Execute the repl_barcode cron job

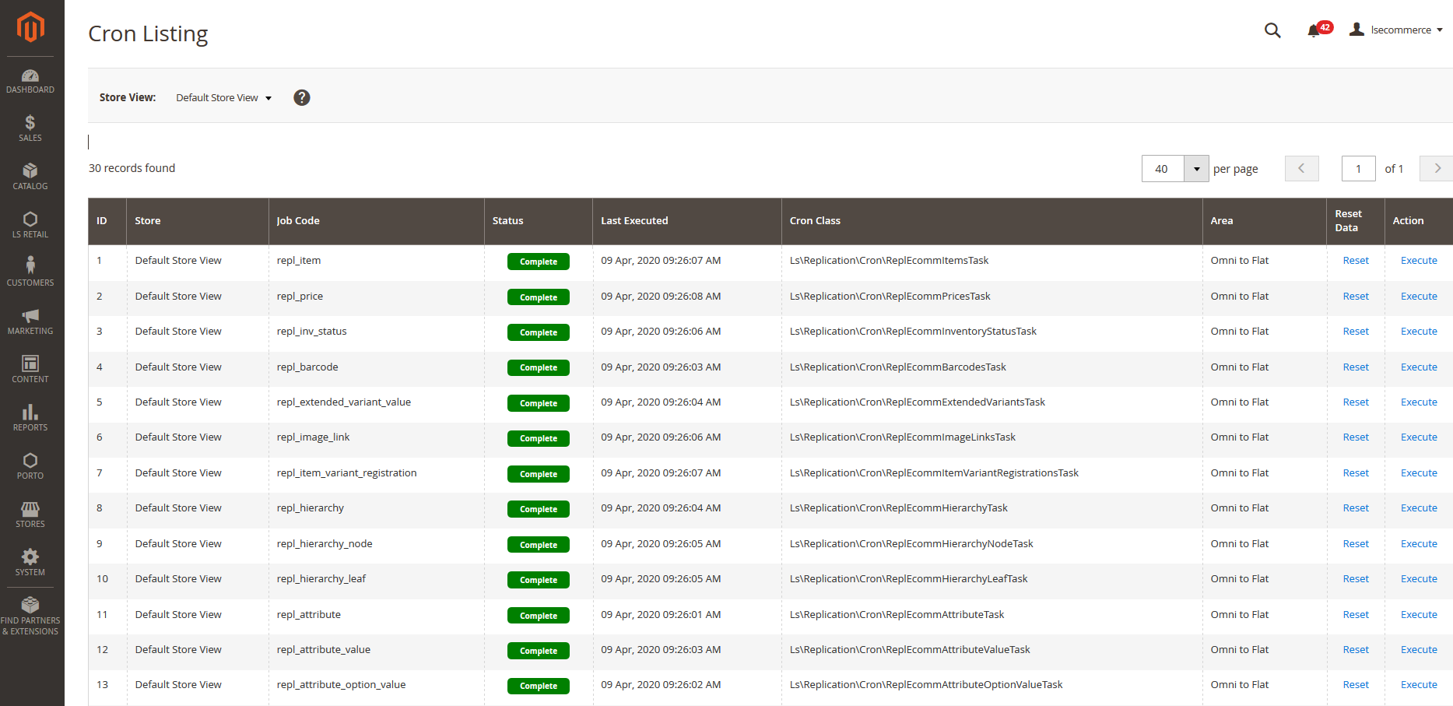[x=1418, y=367]
